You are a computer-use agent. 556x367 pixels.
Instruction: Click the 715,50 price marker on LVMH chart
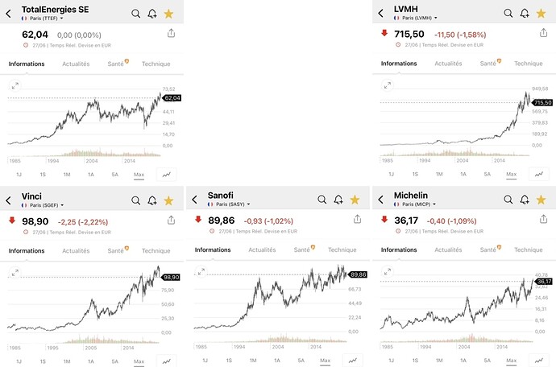(x=542, y=103)
